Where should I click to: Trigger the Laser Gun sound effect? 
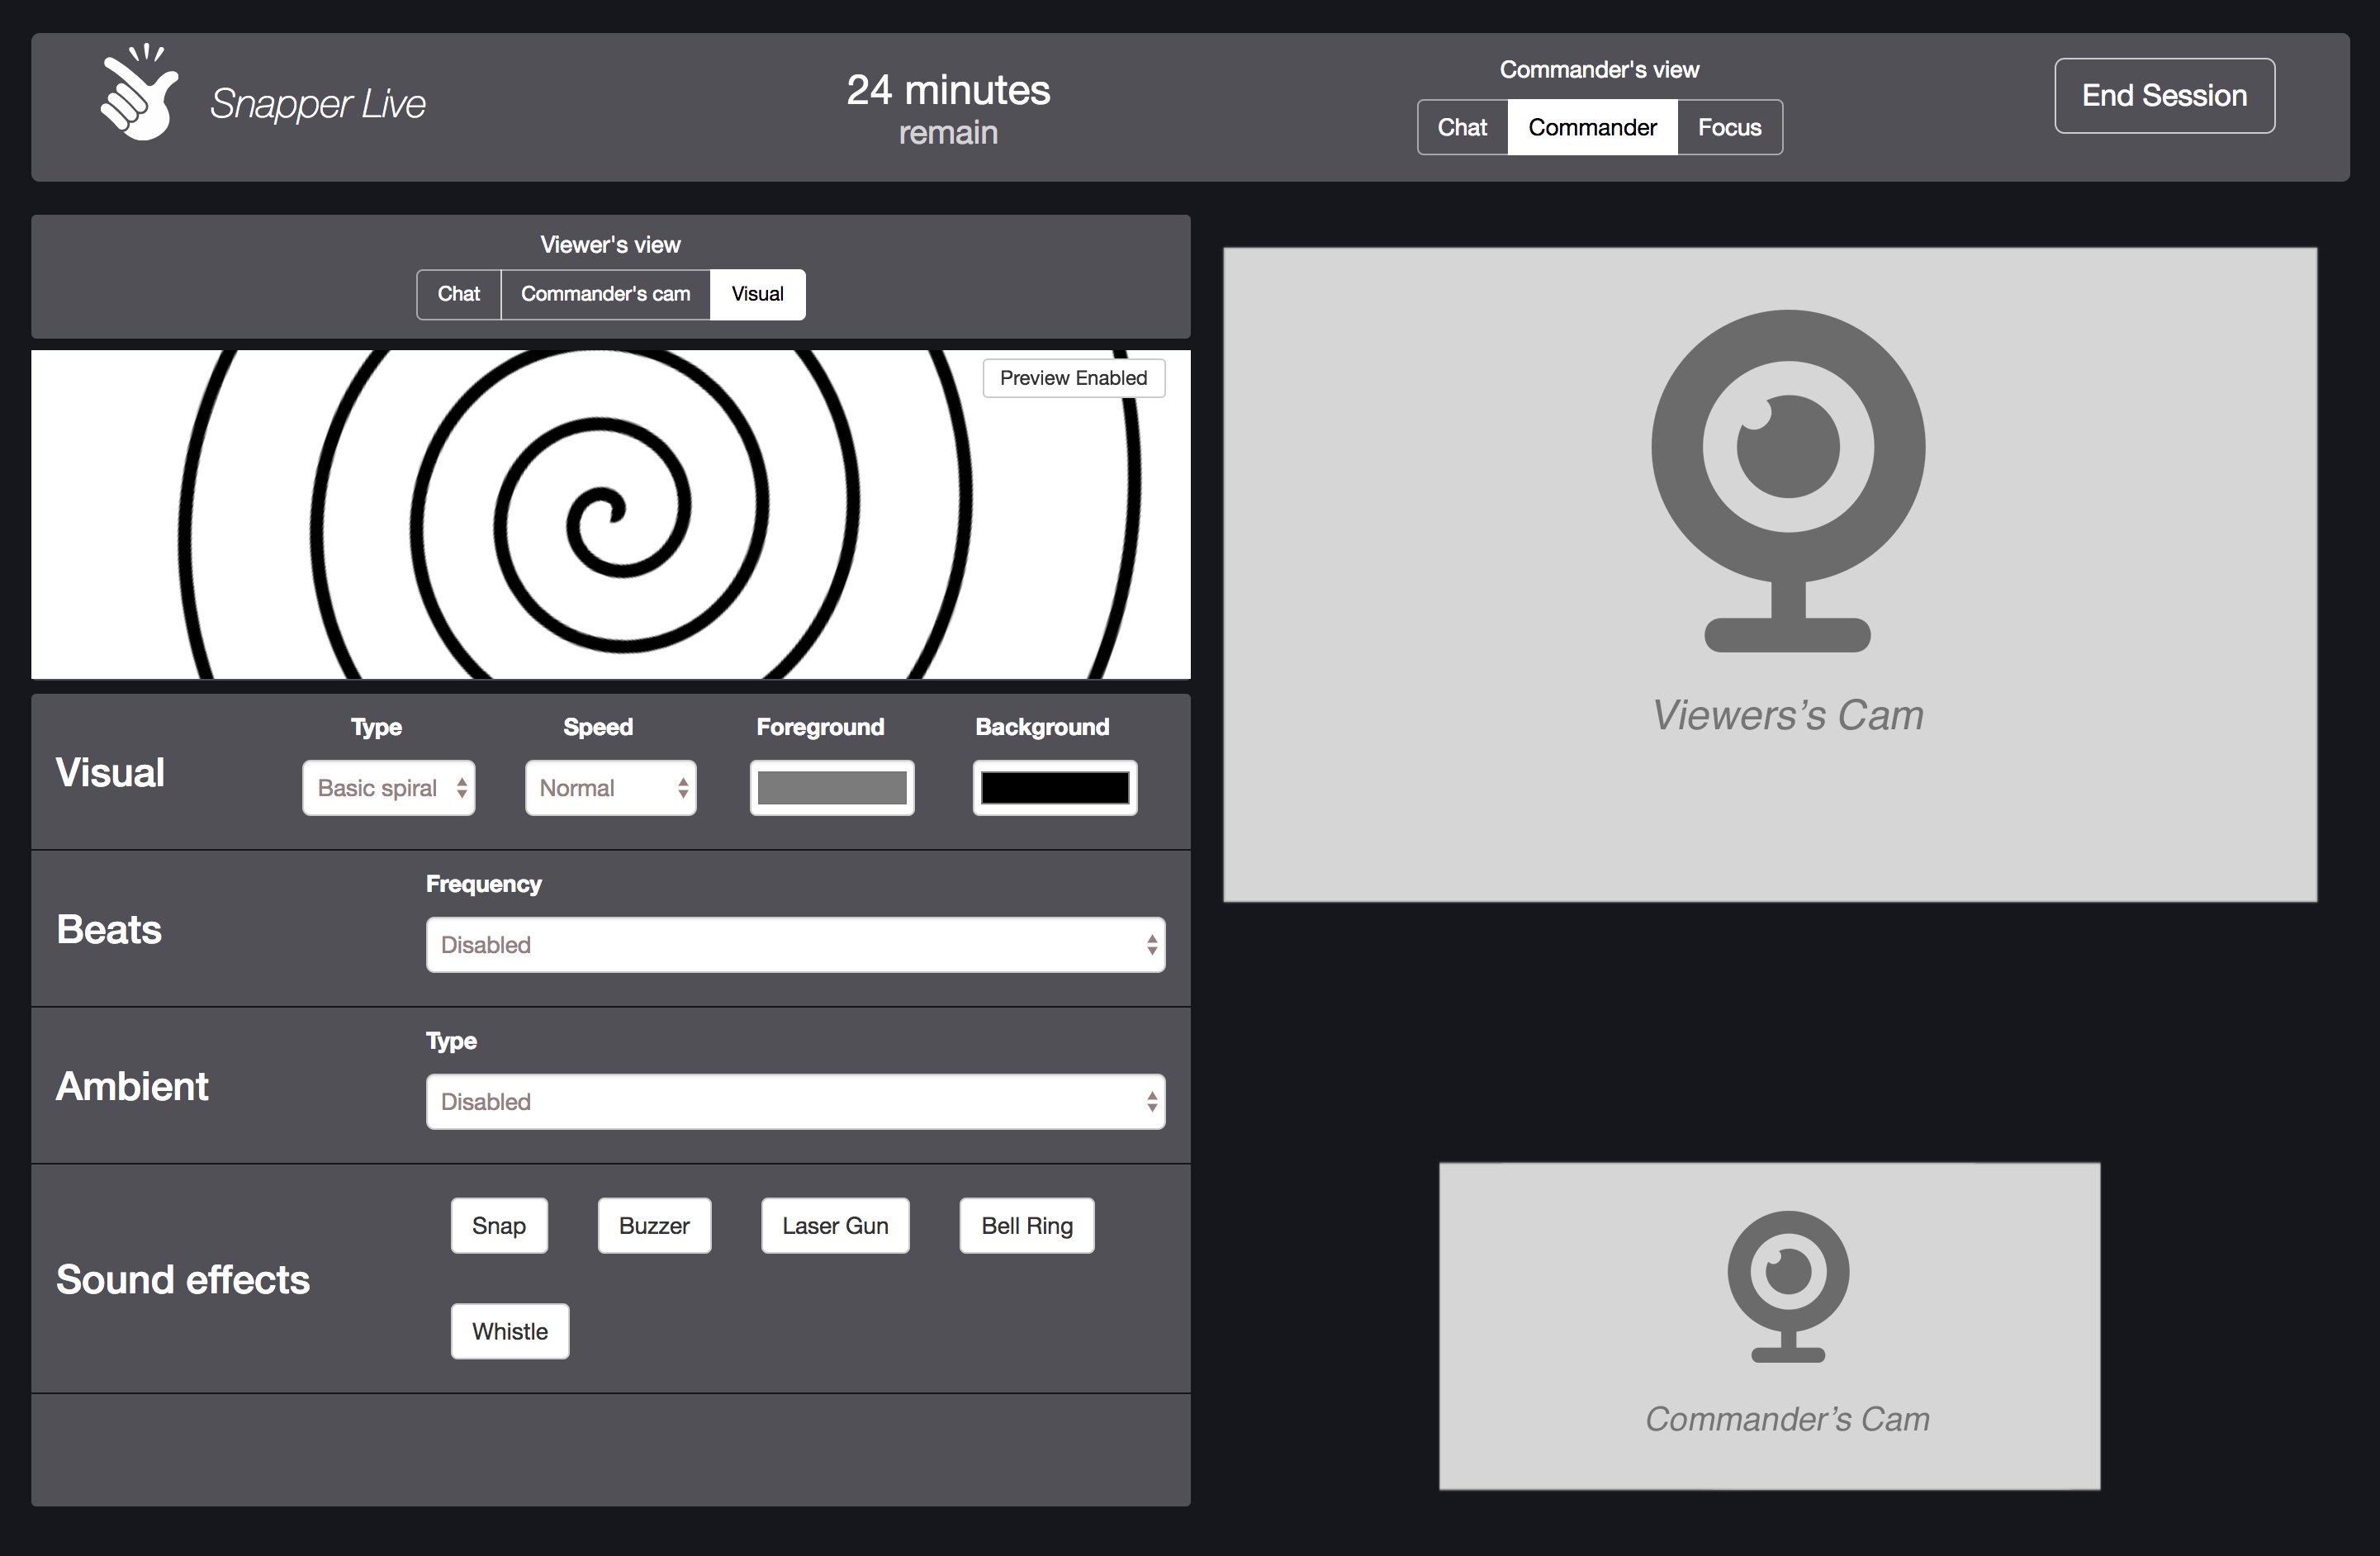(x=835, y=1225)
